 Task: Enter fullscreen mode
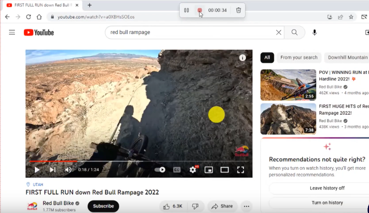241,170
